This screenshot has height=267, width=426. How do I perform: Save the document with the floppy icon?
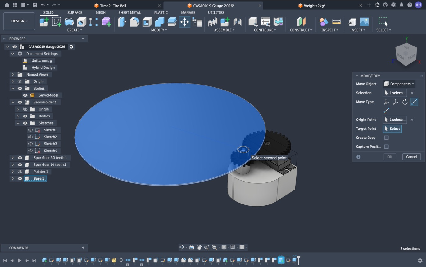(x=34, y=5)
